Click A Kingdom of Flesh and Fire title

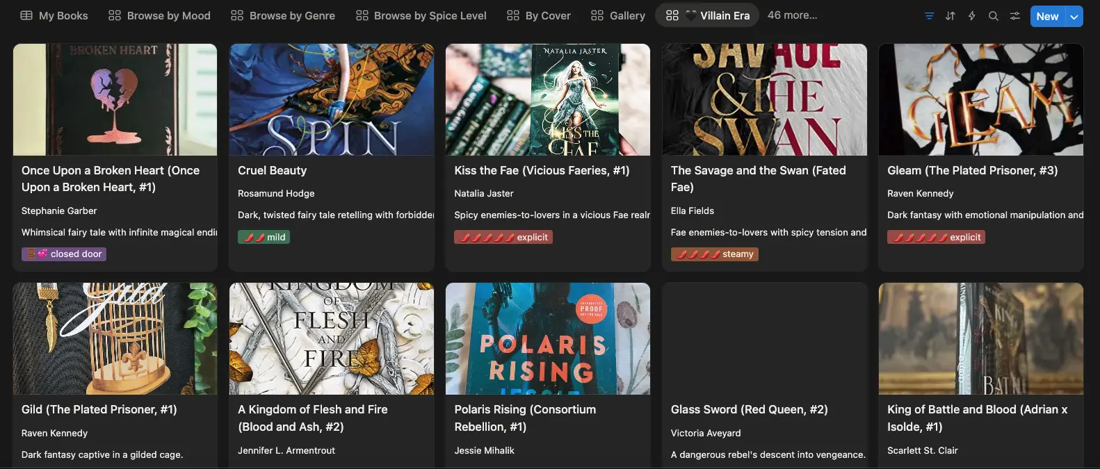tap(313, 418)
